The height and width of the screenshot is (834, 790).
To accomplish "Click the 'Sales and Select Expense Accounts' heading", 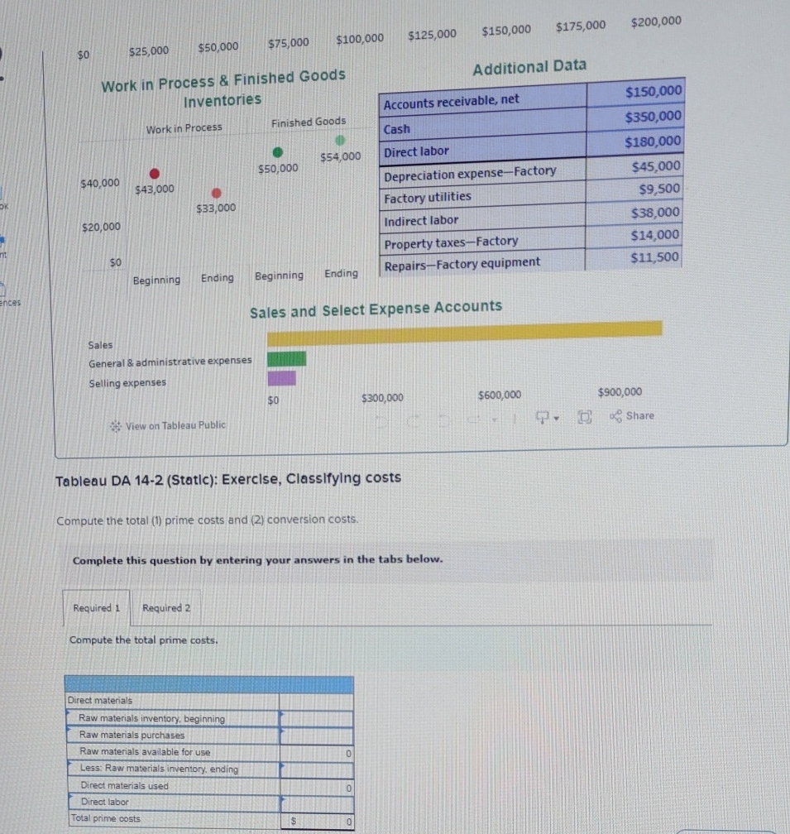I will pyautogui.click(x=376, y=309).
